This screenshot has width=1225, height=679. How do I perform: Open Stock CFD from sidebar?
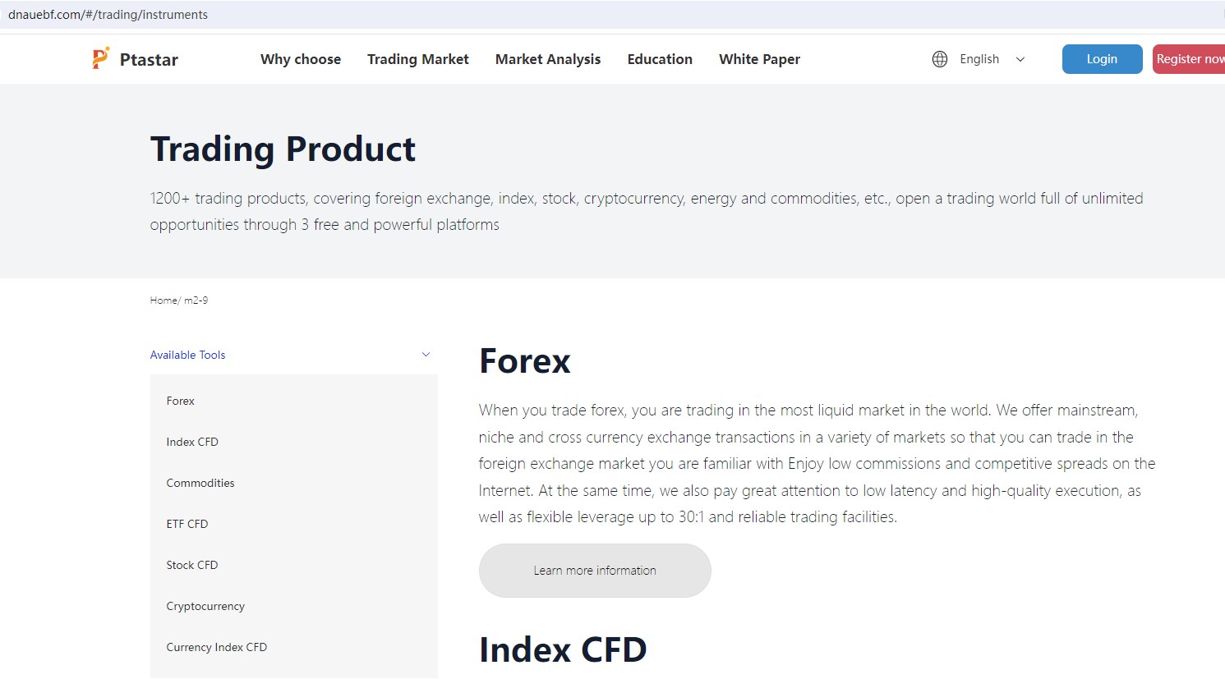point(192,565)
